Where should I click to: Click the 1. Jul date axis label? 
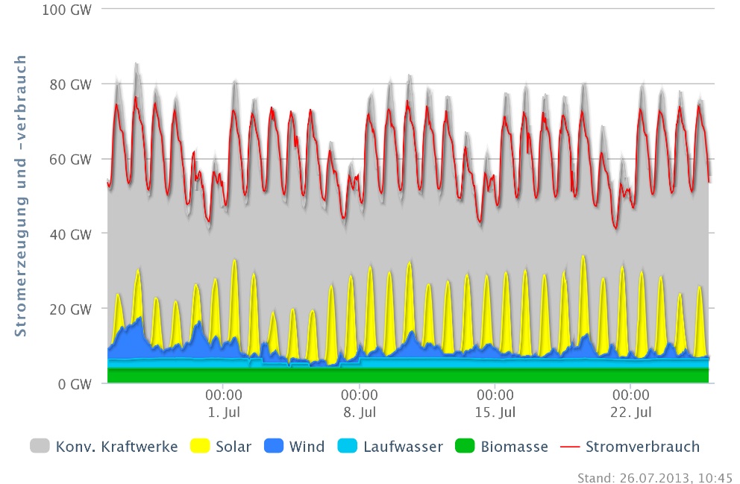[x=224, y=412]
